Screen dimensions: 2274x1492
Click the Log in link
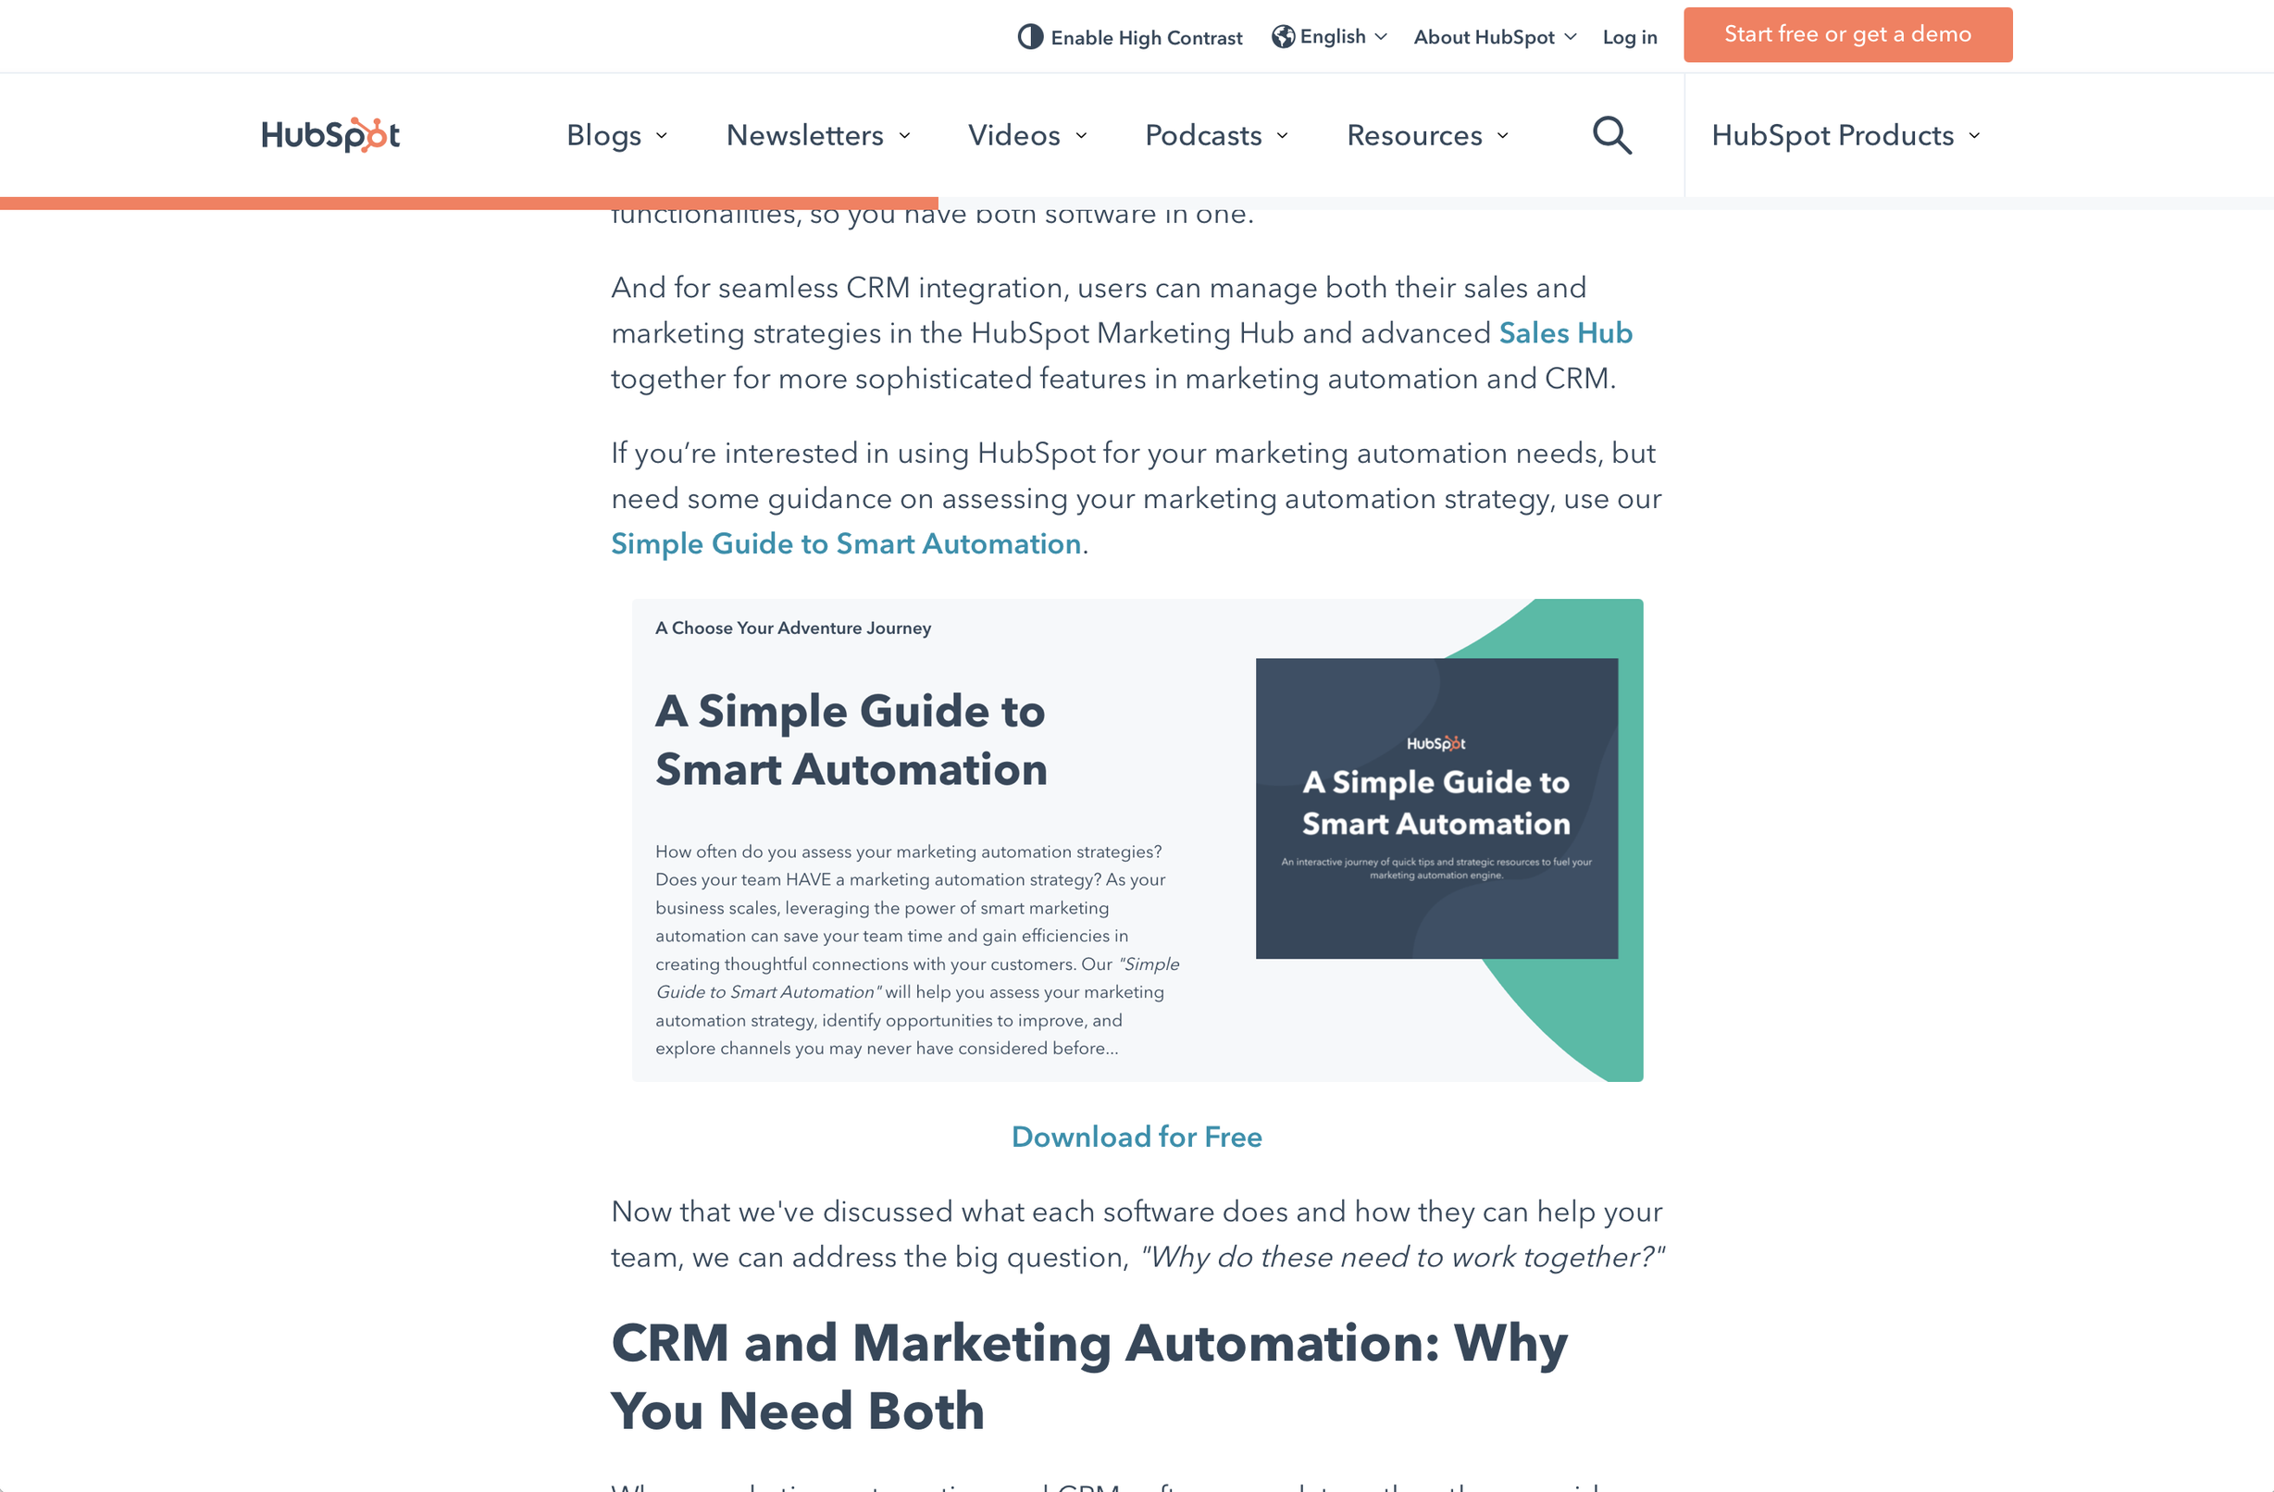pos(1629,37)
